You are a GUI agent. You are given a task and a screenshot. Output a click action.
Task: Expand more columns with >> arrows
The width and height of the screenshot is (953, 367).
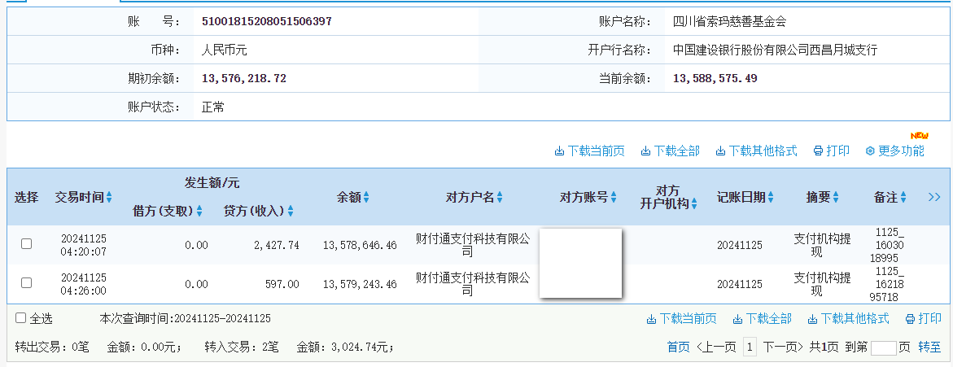[934, 197]
